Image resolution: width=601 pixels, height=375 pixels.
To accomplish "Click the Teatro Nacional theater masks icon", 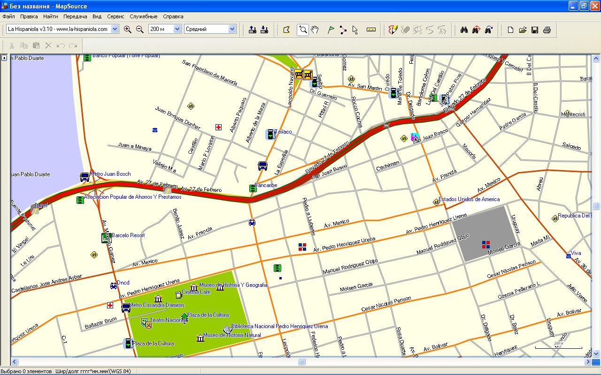I will coord(146,322).
